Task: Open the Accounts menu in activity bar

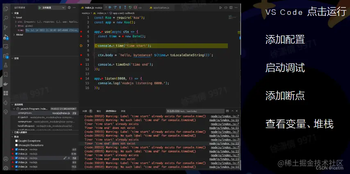Action: coord(6,159)
